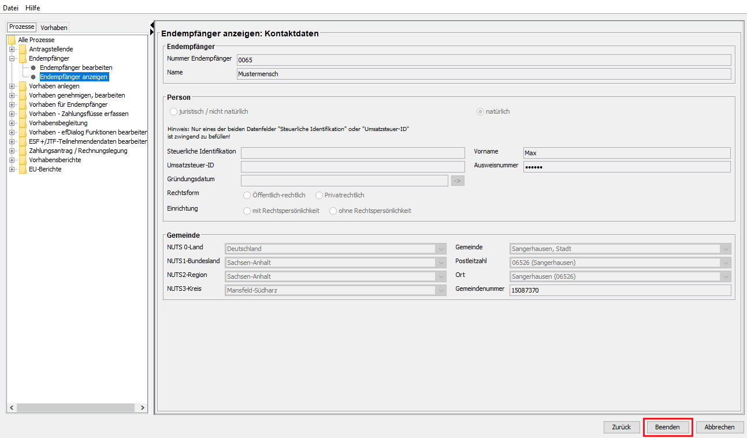Open the Gründungsdatum date picker arrow
Screen dimensions: 747x438
pyautogui.click(x=458, y=181)
